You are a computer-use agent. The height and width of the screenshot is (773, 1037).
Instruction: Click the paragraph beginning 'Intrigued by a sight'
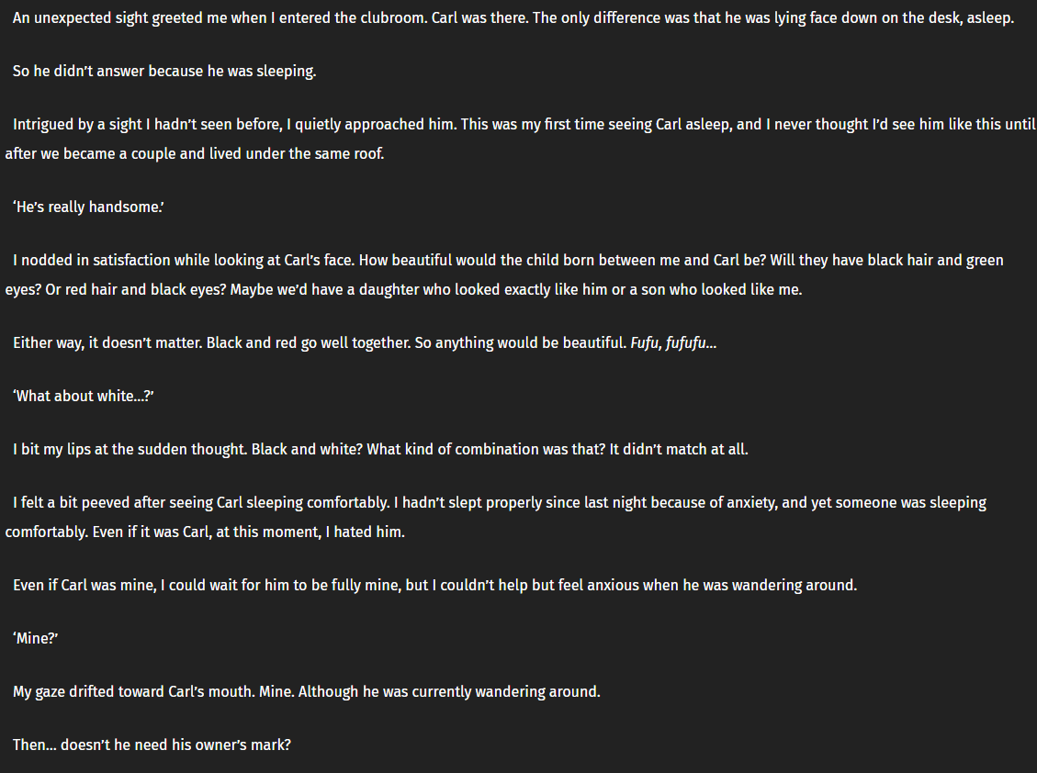520,139
